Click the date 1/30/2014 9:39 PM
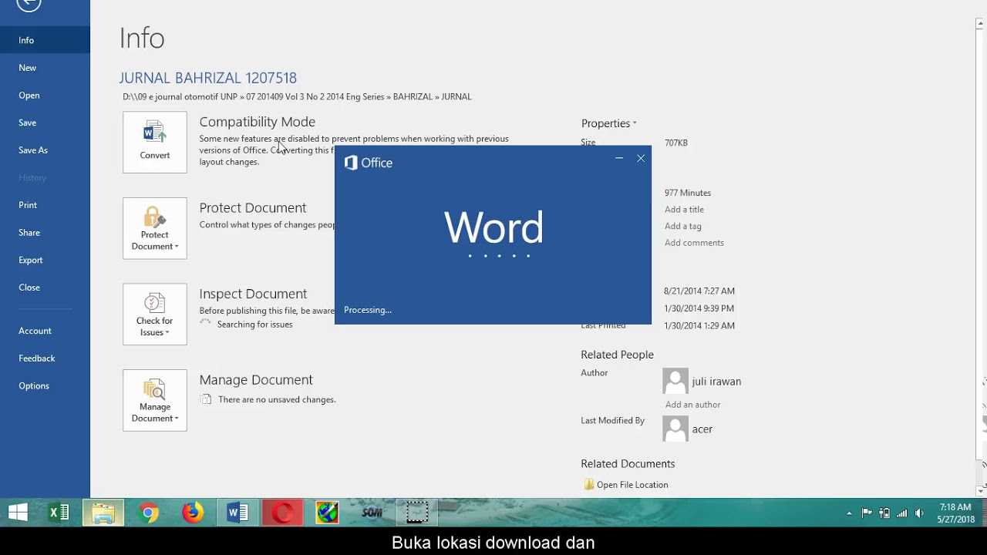Viewport: 987px width, 555px height. pos(699,308)
